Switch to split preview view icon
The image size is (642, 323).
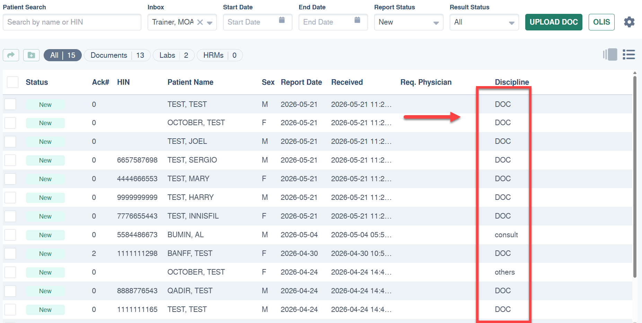[610, 55]
